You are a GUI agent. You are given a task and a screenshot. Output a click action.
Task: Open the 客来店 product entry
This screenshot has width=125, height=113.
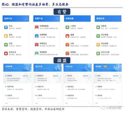[77, 78]
